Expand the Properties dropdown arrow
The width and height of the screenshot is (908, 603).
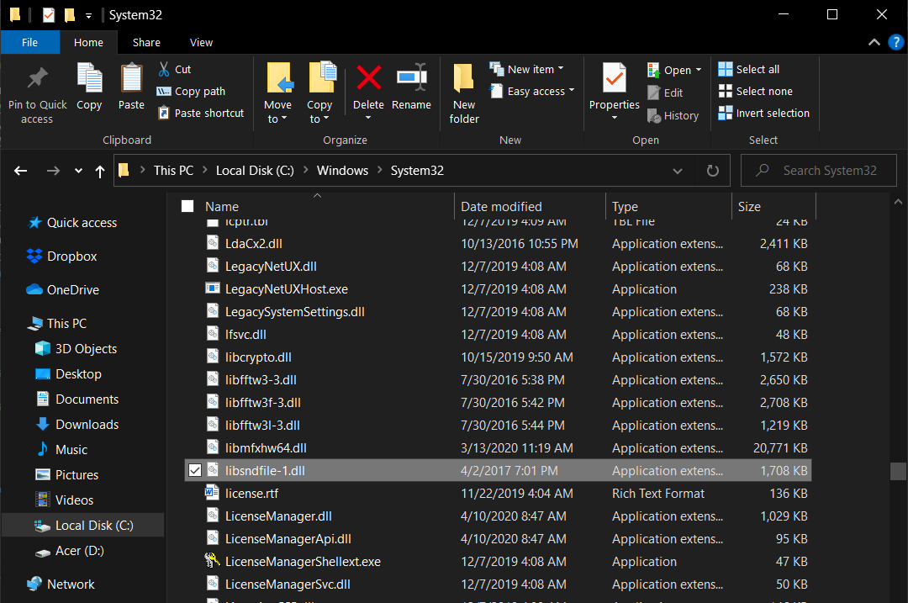click(615, 118)
